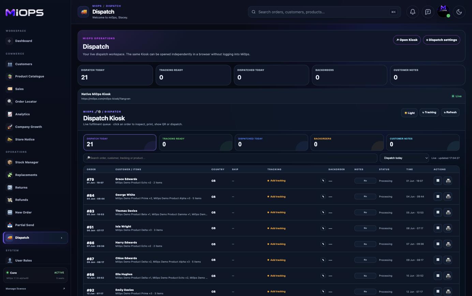The width and height of the screenshot is (472, 296).
Task: Switch kiosk to Light theme
Action: (409, 113)
